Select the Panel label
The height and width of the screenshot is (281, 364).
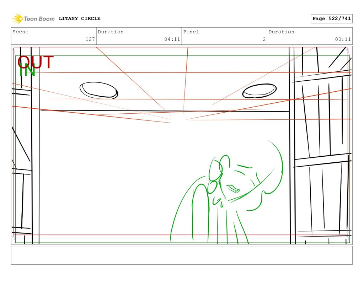pos(191,32)
